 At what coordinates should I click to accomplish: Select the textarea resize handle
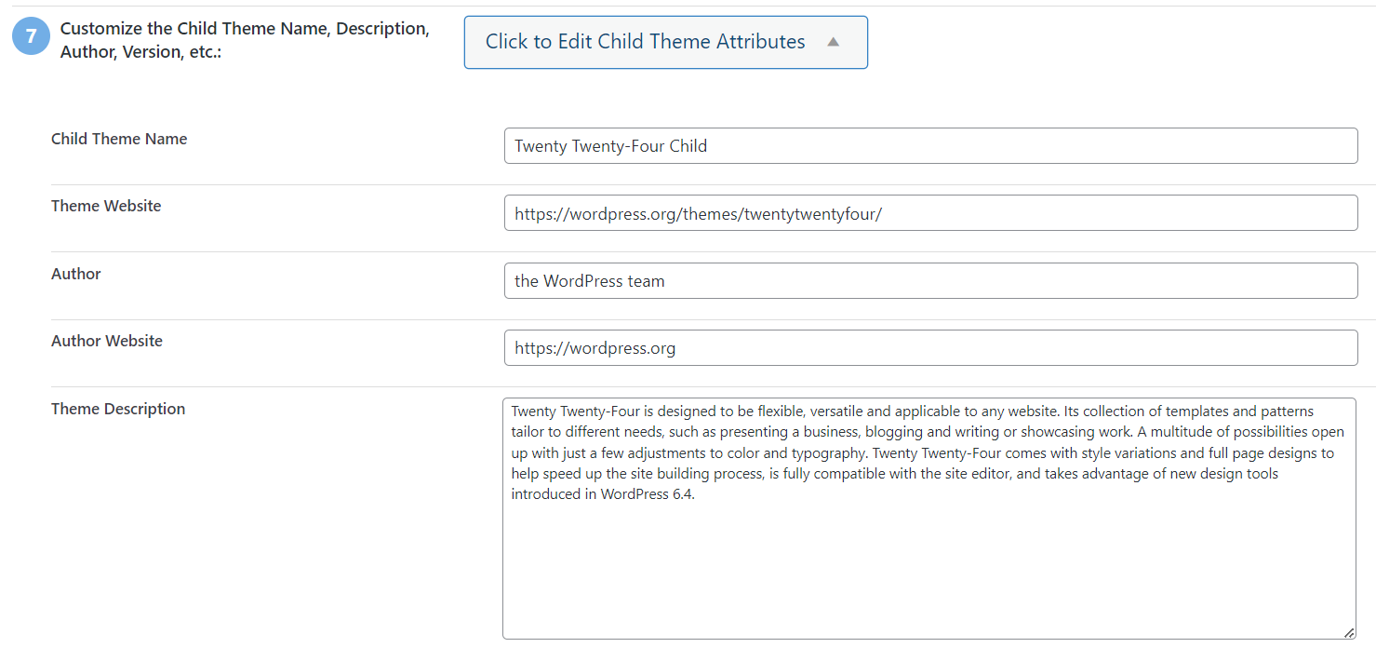pyautogui.click(x=1351, y=631)
